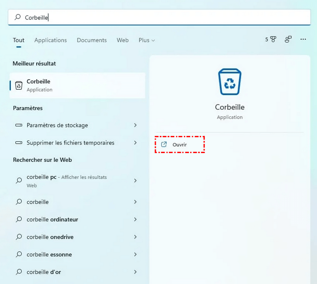Expand the corbeille pc web result chevron
Image resolution: width=317 pixels, height=284 pixels.
[135, 181]
